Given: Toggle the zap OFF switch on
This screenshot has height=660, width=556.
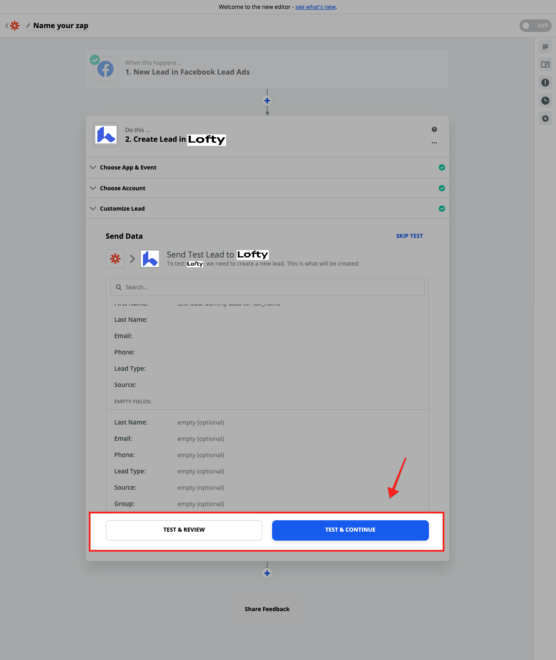Looking at the screenshot, I should (535, 26).
